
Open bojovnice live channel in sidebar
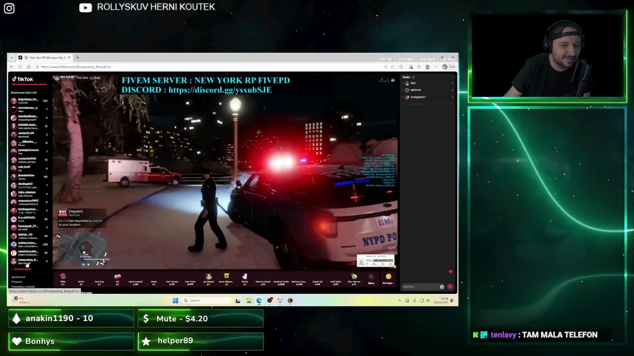[29, 100]
